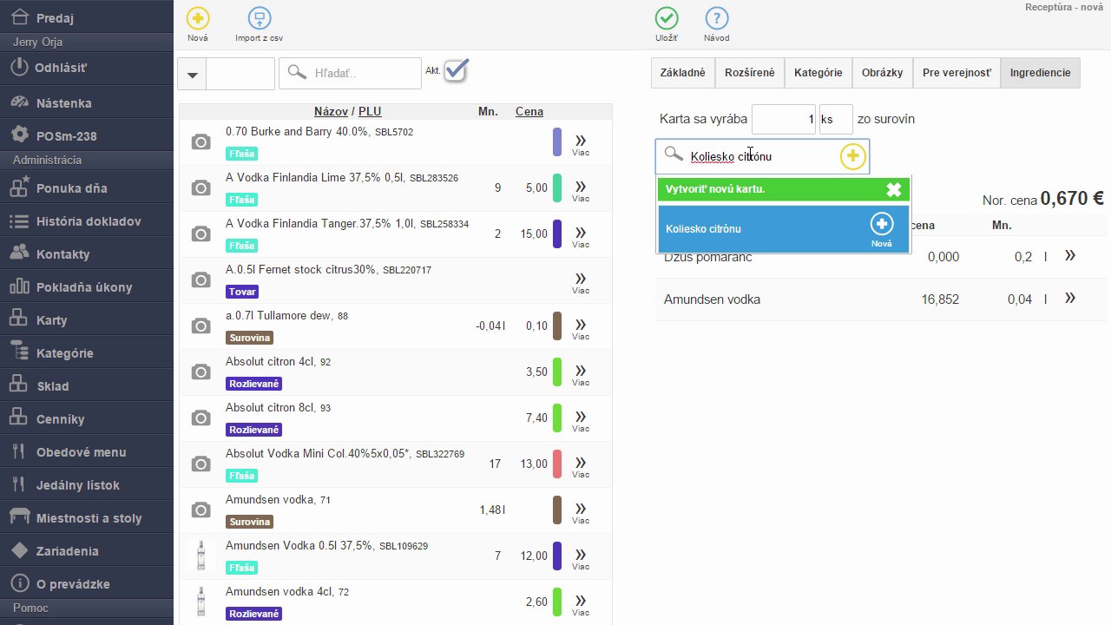Open Cenníky section
This screenshot has width=1111, height=625.
click(x=87, y=419)
